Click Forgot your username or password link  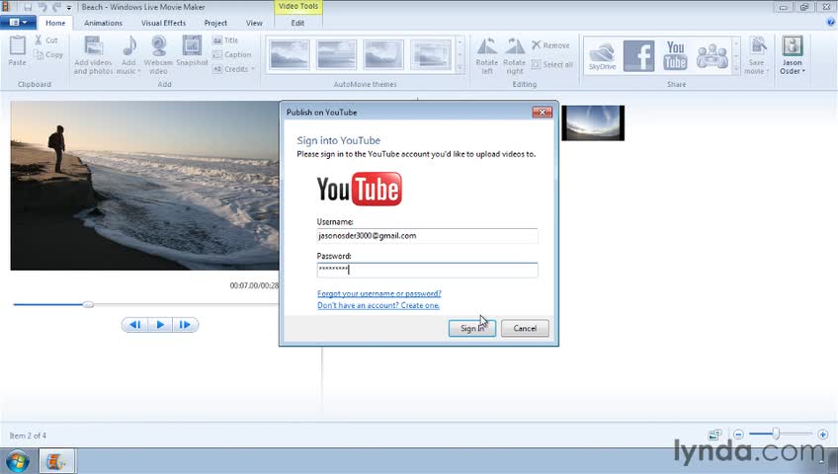click(378, 293)
